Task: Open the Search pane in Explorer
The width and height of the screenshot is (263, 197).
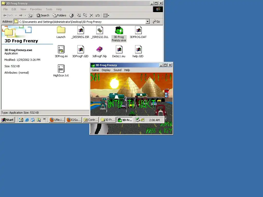Action: pyautogui.click(x=43, y=15)
